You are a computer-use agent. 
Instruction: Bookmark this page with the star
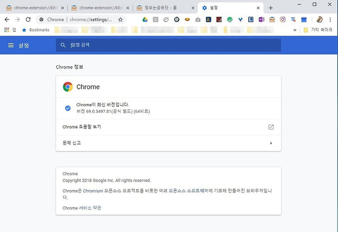[120, 20]
